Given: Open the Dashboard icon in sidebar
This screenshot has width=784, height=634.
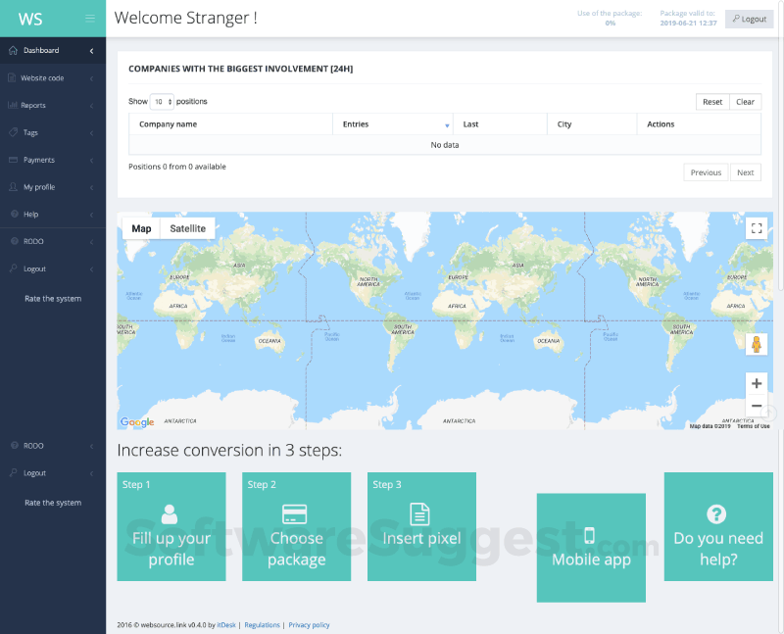Looking at the screenshot, I should tap(12, 50).
